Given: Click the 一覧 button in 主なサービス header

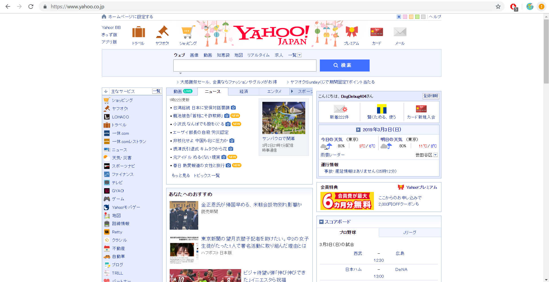Looking at the screenshot, I should point(157,91).
